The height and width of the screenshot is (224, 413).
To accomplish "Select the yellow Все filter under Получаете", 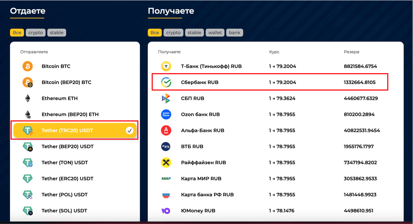I will (155, 33).
